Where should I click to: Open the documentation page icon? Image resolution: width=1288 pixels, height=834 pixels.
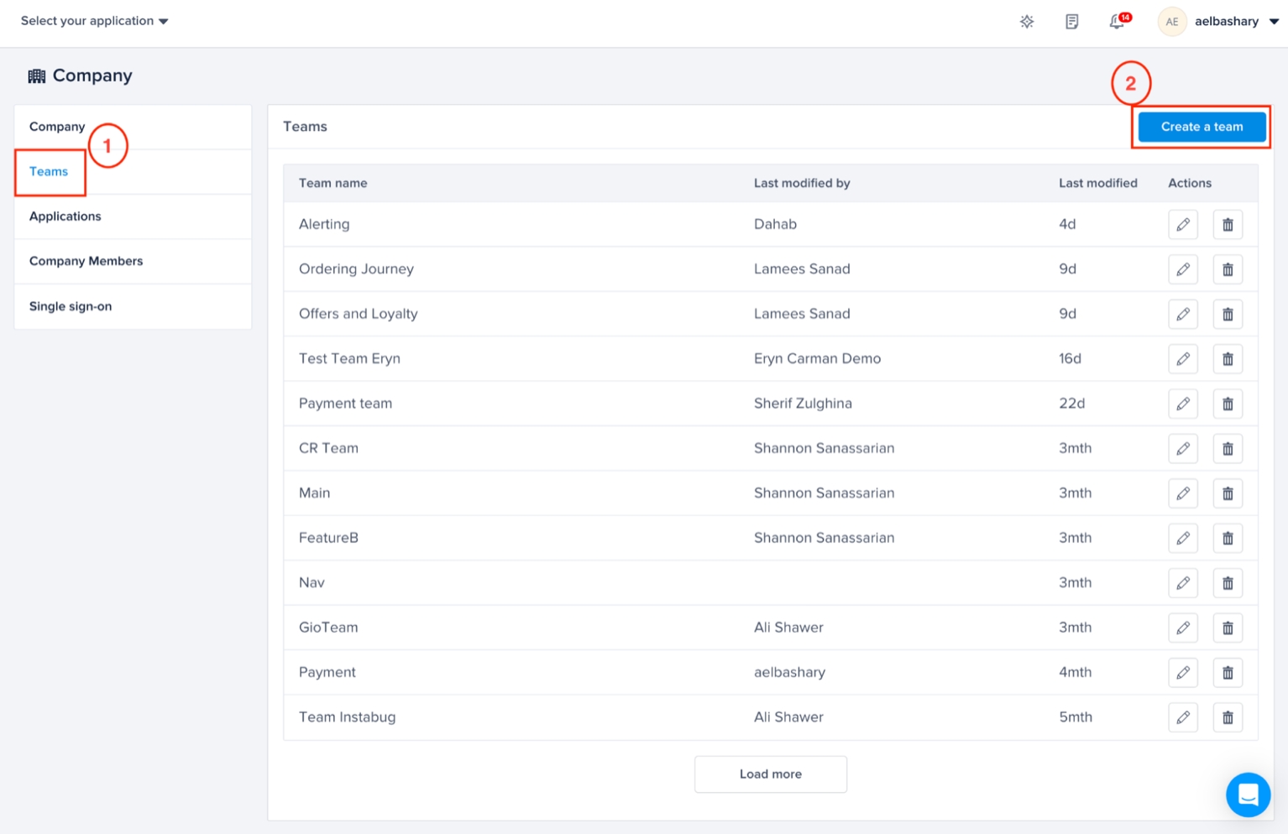(x=1071, y=22)
